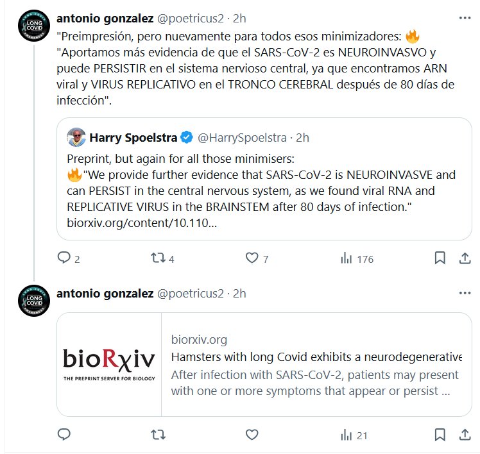480x454 pixels.
Task: Share the bioRxiv link tweet
Action: (x=465, y=435)
